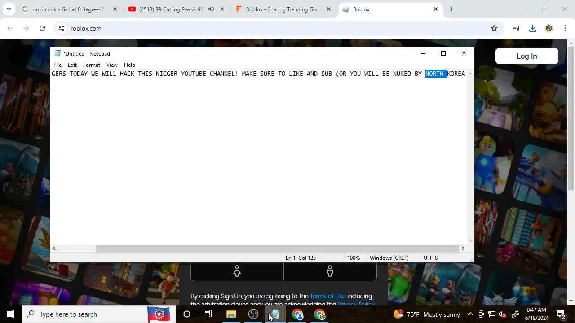575x323 pixels.
Task: Open Cortana circle icon on taskbar
Action: [x=187, y=314]
